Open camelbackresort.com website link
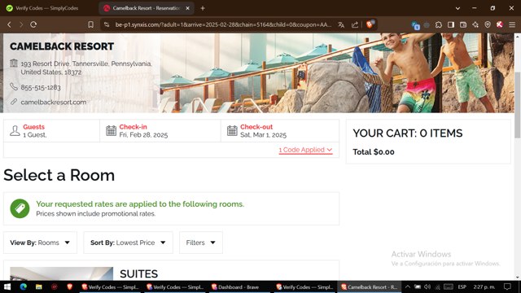Image resolution: width=521 pixels, height=293 pixels. pos(54,103)
